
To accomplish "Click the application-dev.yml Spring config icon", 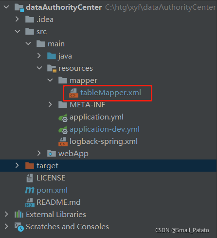I will tap(63, 130).
